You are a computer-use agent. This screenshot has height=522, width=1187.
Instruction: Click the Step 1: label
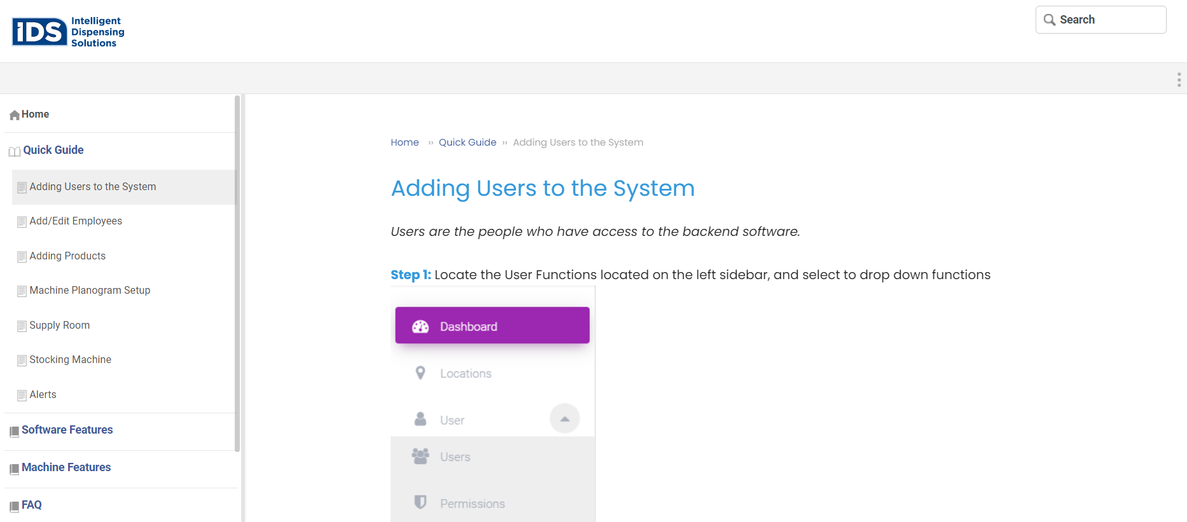click(x=411, y=275)
